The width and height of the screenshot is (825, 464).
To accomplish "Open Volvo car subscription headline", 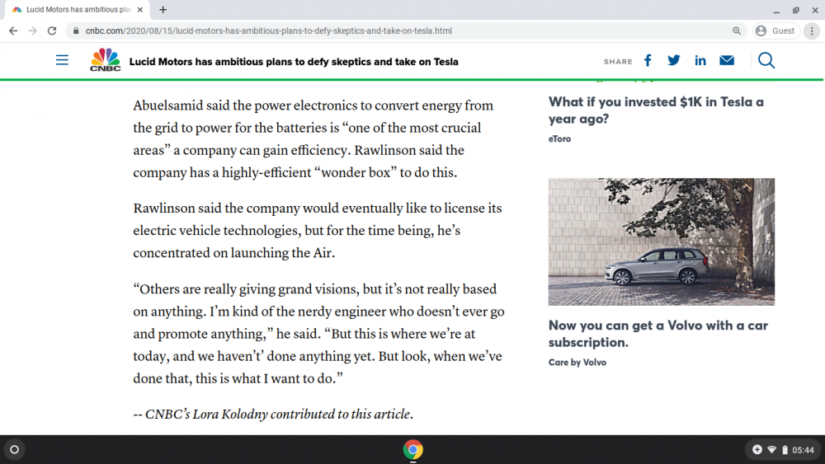I will tap(658, 334).
